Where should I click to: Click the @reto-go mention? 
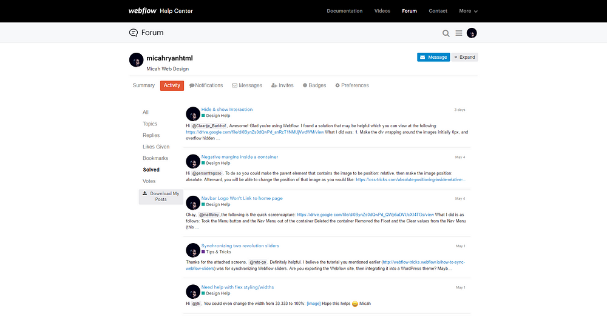pos(258,262)
